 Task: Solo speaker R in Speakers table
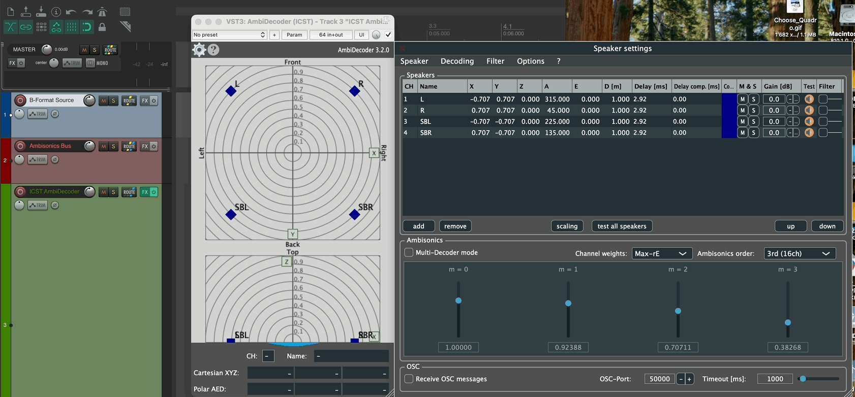(x=754, y=110)
